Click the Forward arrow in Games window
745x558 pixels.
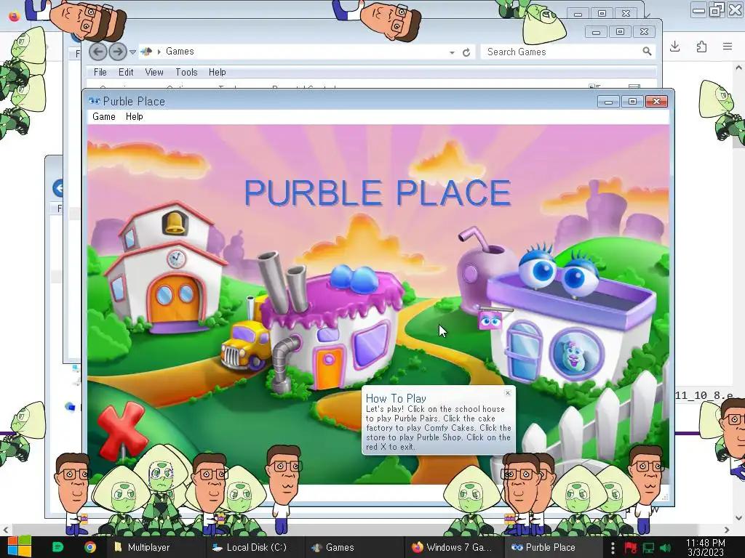coord(118,52)
